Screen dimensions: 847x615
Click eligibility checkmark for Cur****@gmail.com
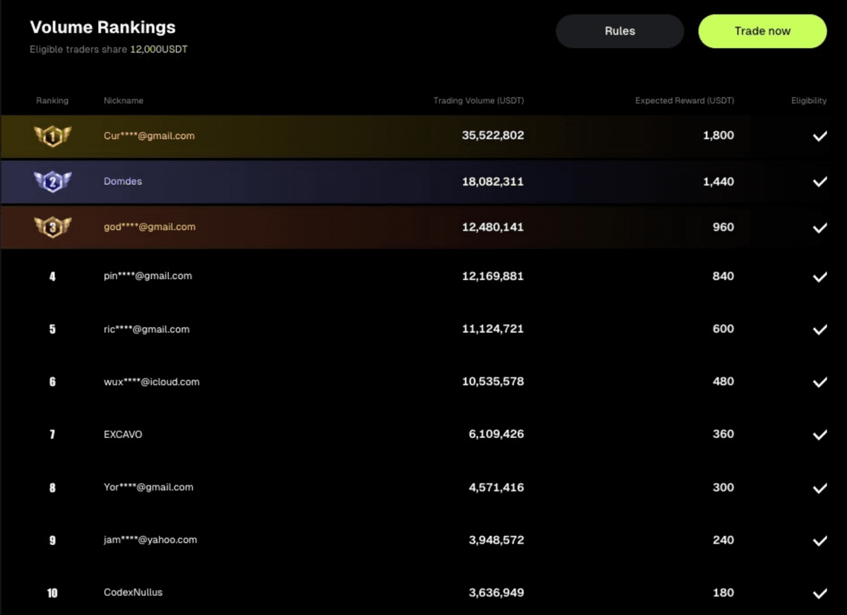819,136
